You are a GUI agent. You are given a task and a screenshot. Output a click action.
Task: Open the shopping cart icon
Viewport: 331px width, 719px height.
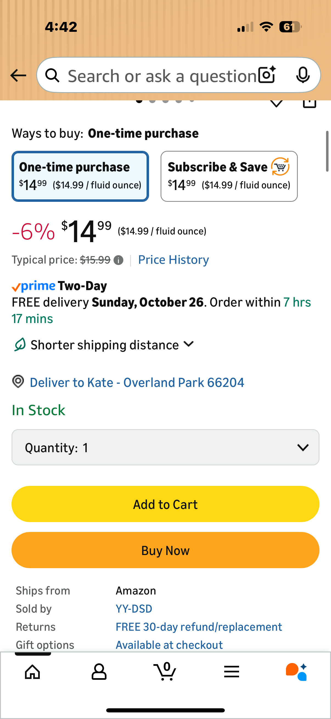tap(165, 671)
